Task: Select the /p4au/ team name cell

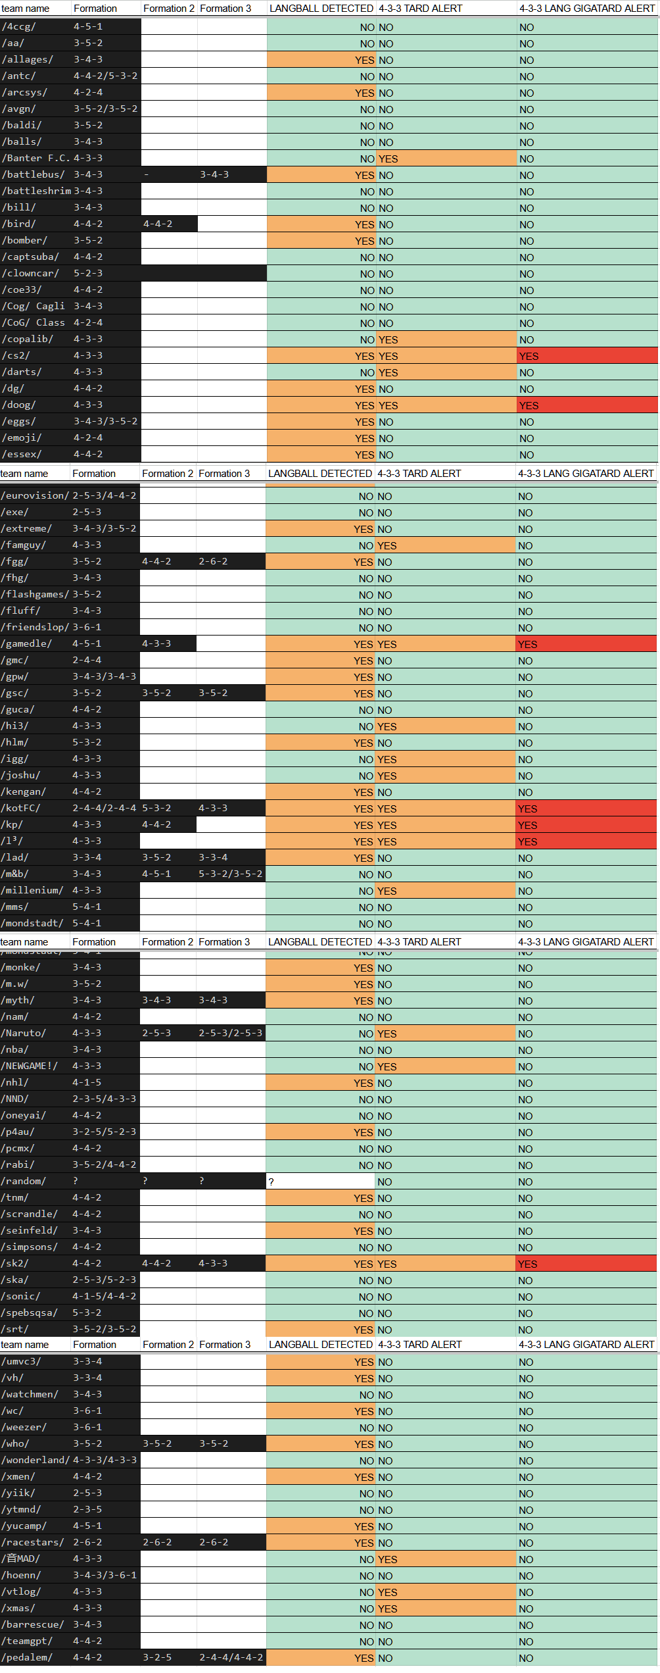Action: (35, 1132)
